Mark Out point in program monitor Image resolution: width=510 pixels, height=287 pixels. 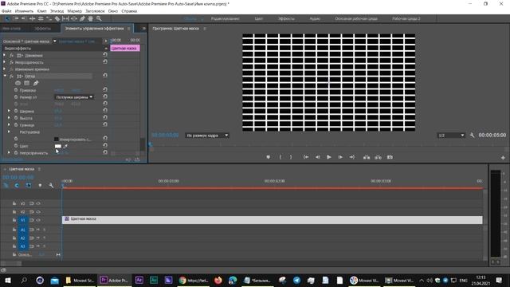pos(291,157)
